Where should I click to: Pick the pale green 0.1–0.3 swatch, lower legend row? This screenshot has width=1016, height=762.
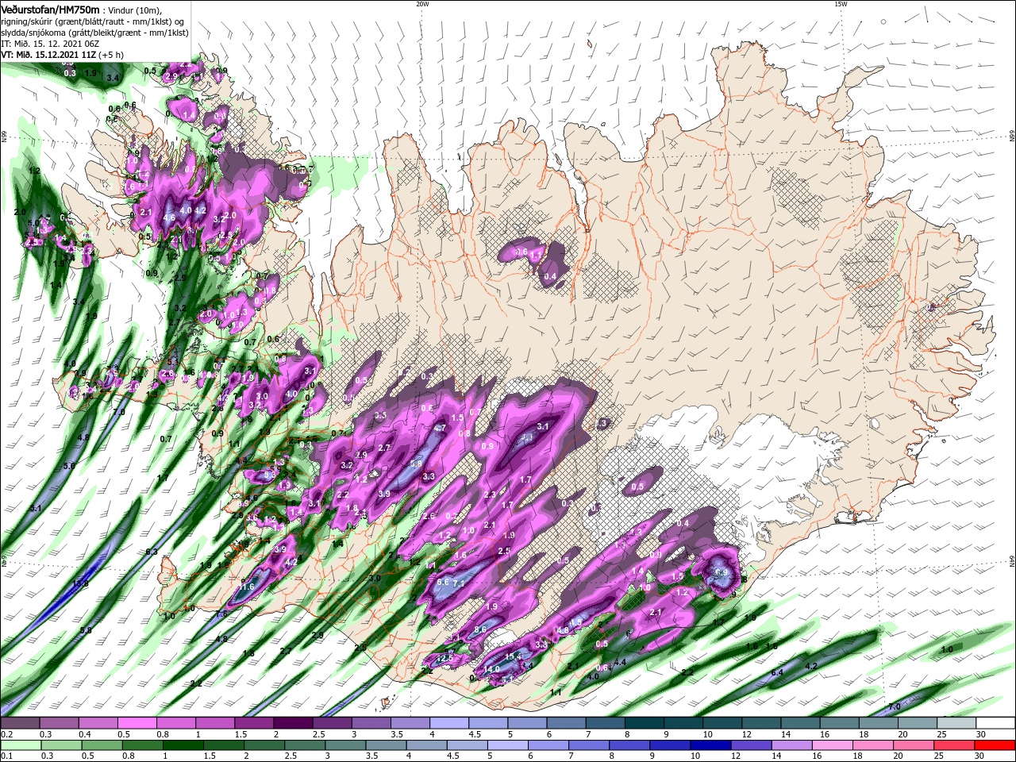tap(20, 746)
